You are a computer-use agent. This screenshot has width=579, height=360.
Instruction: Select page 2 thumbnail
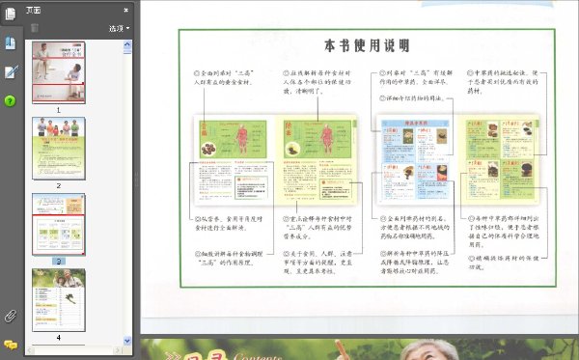[x=59, y=149]
